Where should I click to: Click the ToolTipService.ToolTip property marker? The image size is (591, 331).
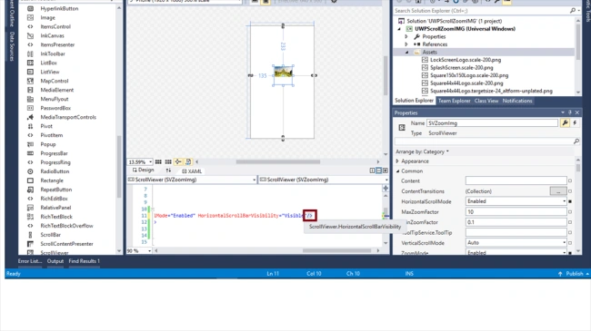pos(570,232)
